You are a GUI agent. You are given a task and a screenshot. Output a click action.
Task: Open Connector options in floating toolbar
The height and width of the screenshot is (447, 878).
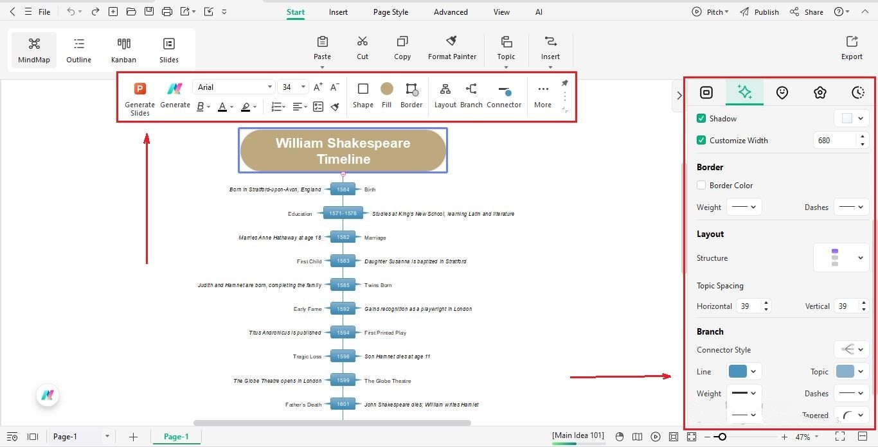coord(504,95)
